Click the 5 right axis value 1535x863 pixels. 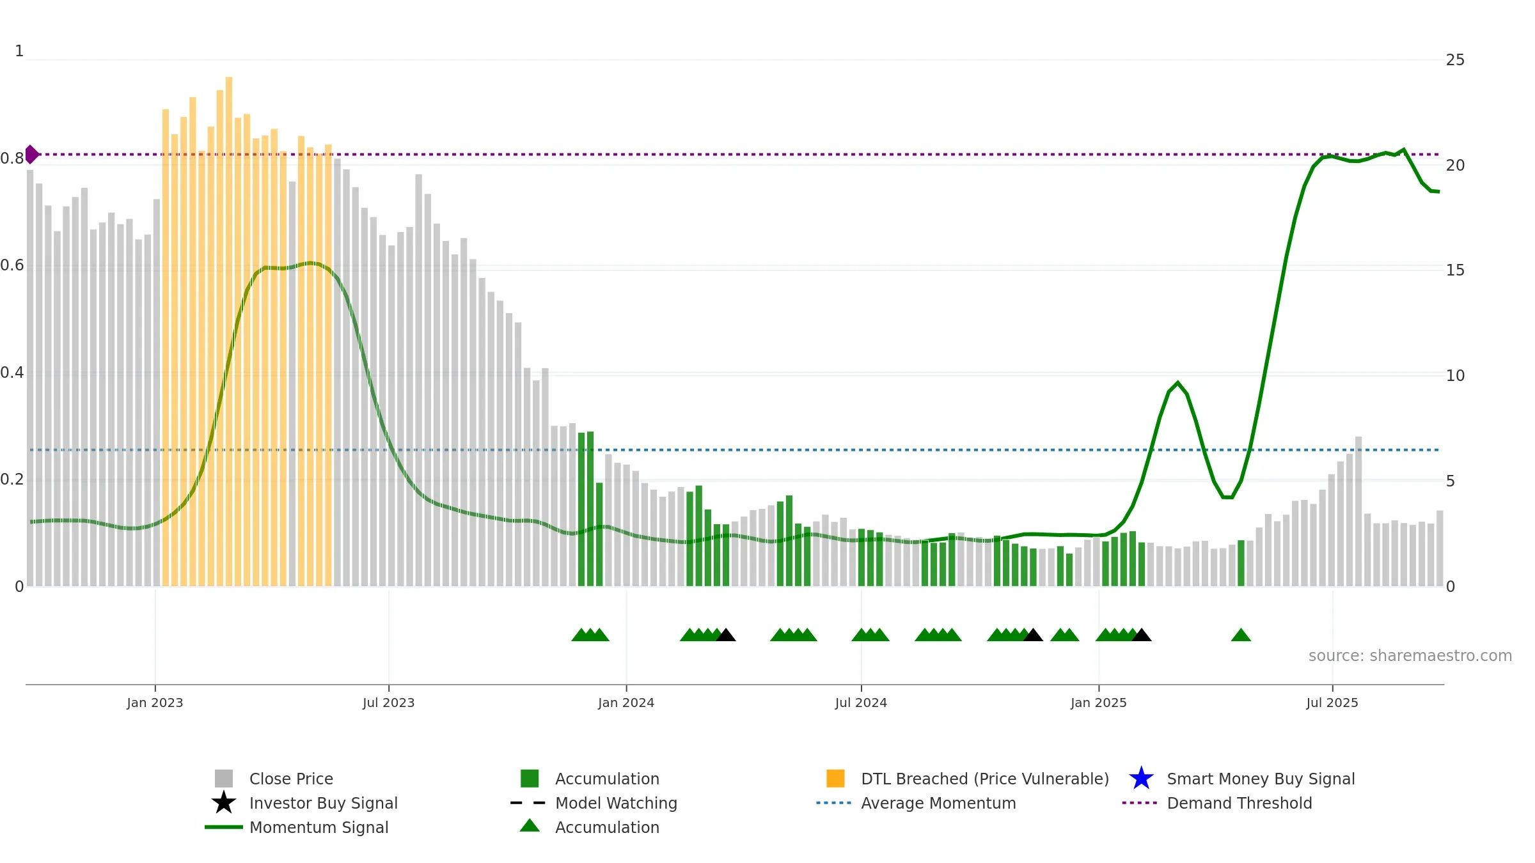pyautogui.click(x=1451, y=481)
